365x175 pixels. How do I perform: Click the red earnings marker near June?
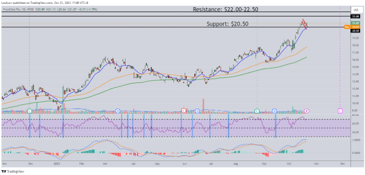click(x=183, y=111)
